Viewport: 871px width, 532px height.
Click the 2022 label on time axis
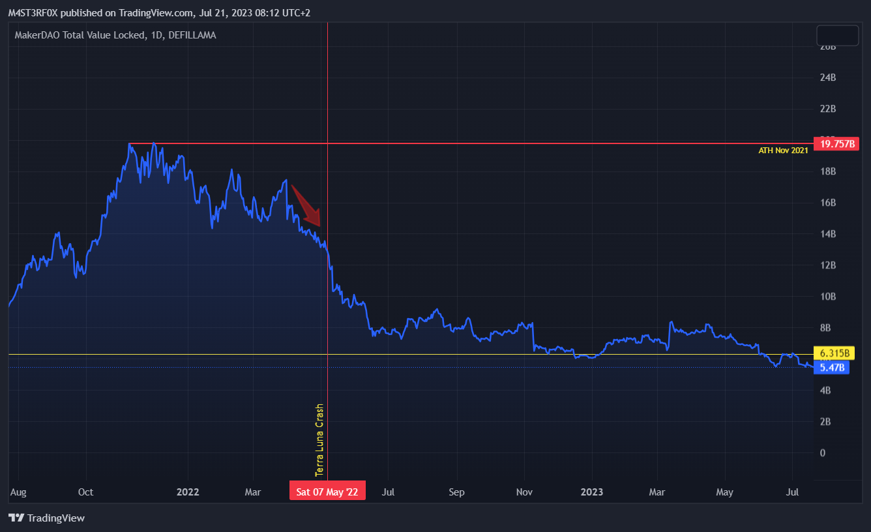188,492
